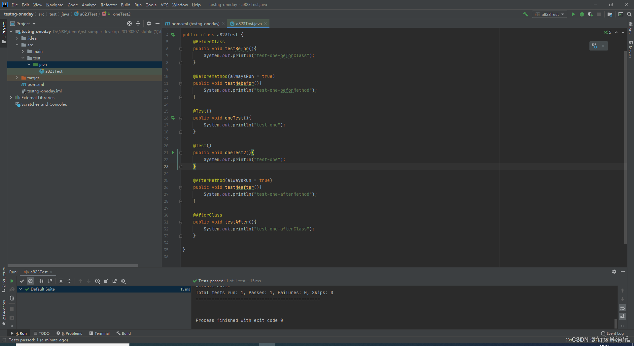
Task: Toggle scroll to end of console
Action: click(622, 316)
